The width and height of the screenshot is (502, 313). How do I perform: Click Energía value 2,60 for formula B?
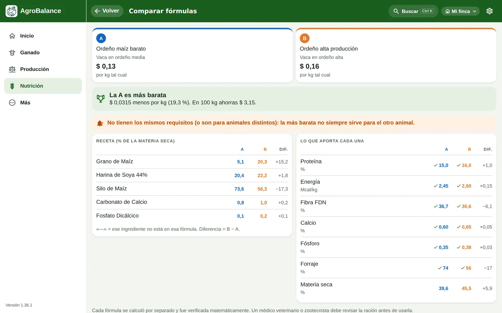pos(466,186)
